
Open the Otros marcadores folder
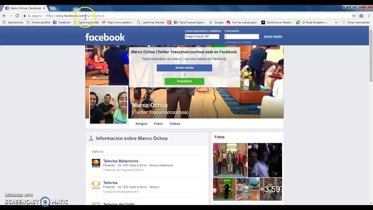tap(356, 22)
